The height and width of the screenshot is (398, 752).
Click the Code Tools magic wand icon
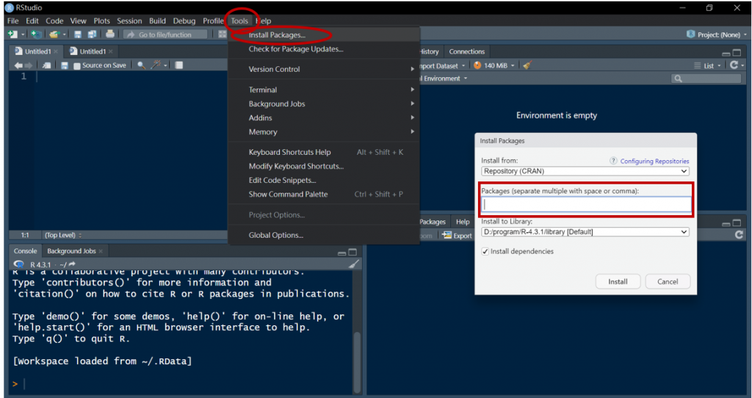[156, 65]
